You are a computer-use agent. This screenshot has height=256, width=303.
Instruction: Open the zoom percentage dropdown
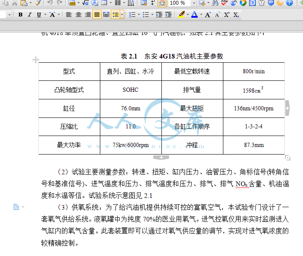[194, 3]
